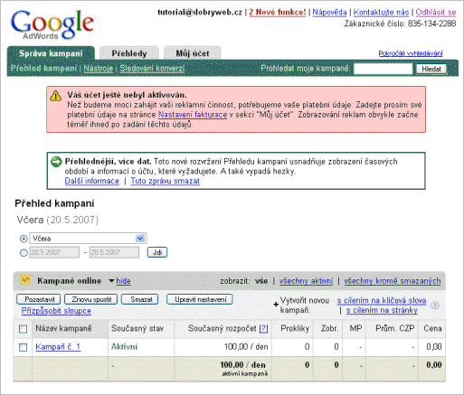This screenshot has height=395, width=464.
Task: Create campaign s cílením na stránky
Action: click(x=382, y=310)
